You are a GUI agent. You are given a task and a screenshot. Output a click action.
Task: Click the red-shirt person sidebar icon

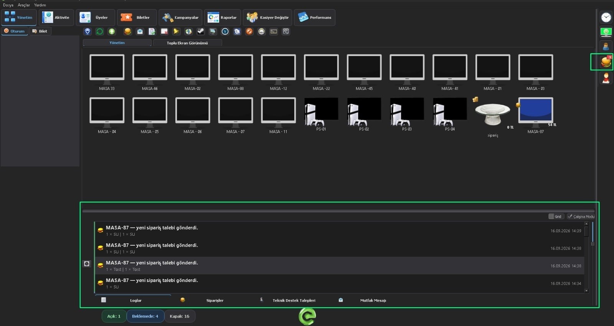pos(606,78)
